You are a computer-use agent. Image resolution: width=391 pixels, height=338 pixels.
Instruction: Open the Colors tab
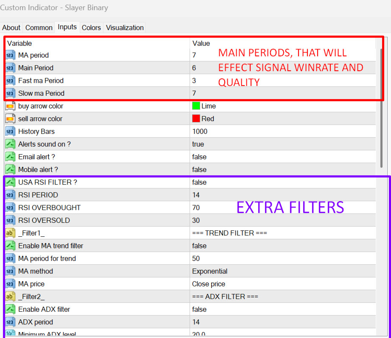[x=91, y=28]
